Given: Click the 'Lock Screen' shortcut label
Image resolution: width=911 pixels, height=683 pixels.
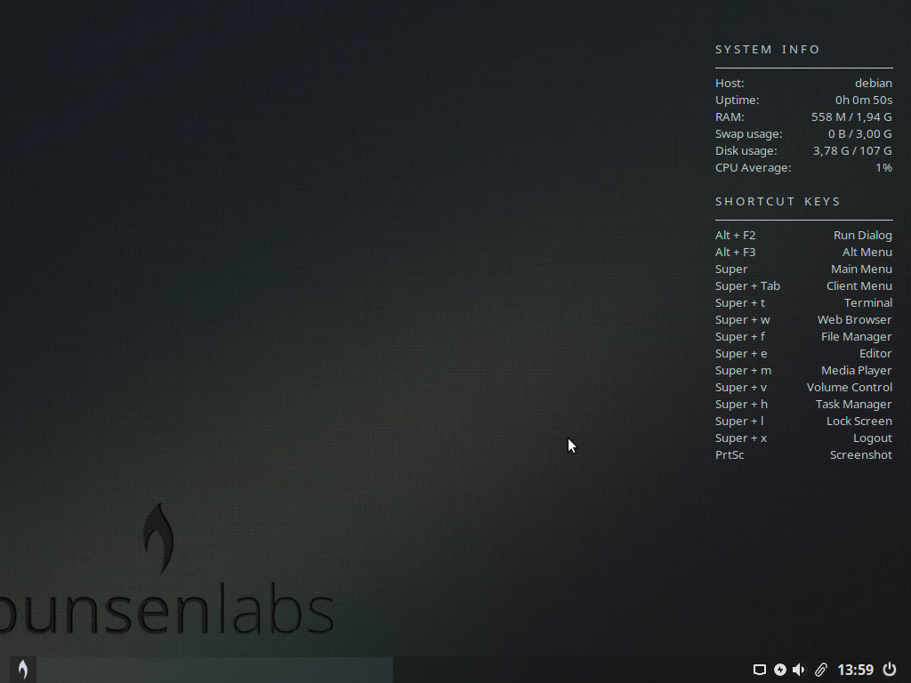Looking at the screenshot, I should pyautogui.click(x=859, y=421).
